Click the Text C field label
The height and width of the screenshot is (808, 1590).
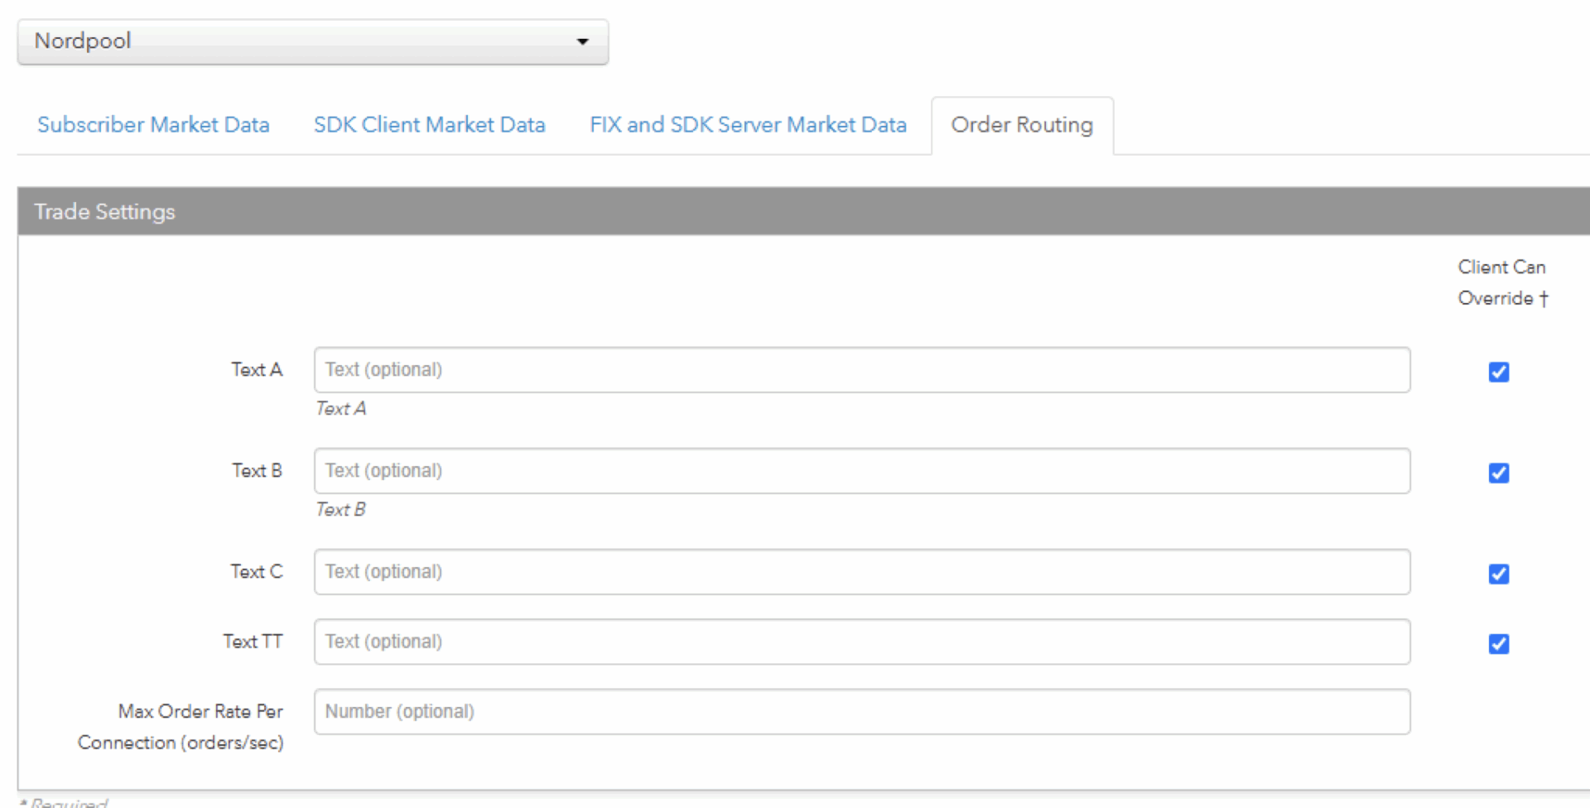257,572
